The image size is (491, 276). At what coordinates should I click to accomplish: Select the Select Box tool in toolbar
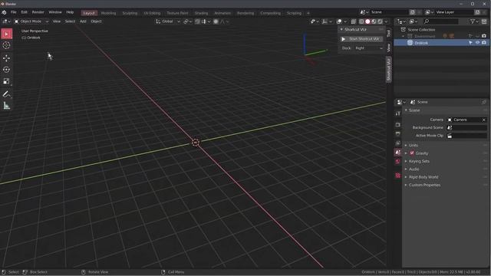(7, 34)
